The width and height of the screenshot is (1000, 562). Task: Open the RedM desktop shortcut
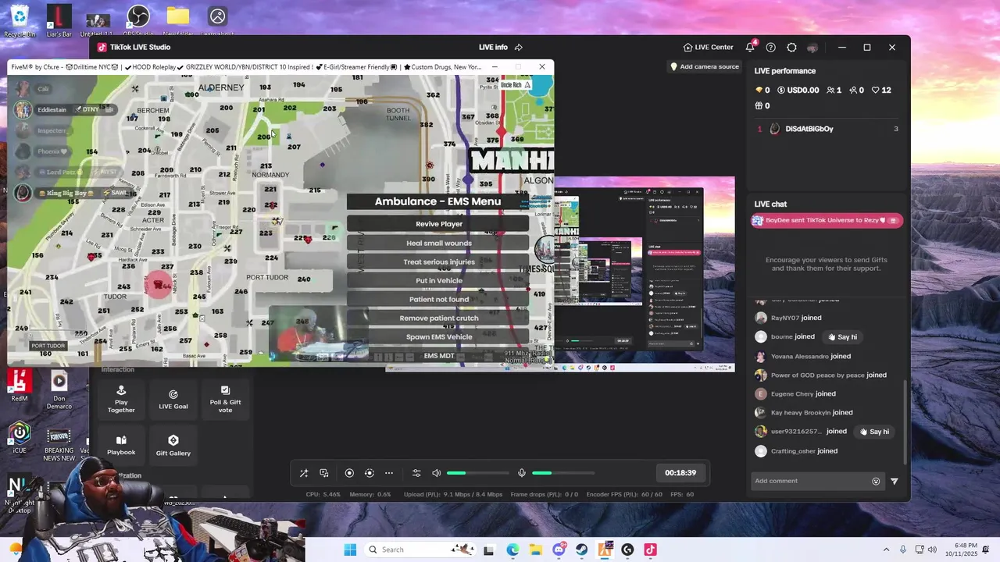(x=20, y=386)
